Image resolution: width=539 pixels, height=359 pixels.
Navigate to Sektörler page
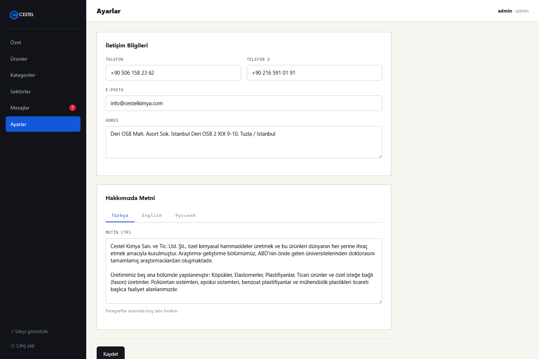tap(43, 92)
